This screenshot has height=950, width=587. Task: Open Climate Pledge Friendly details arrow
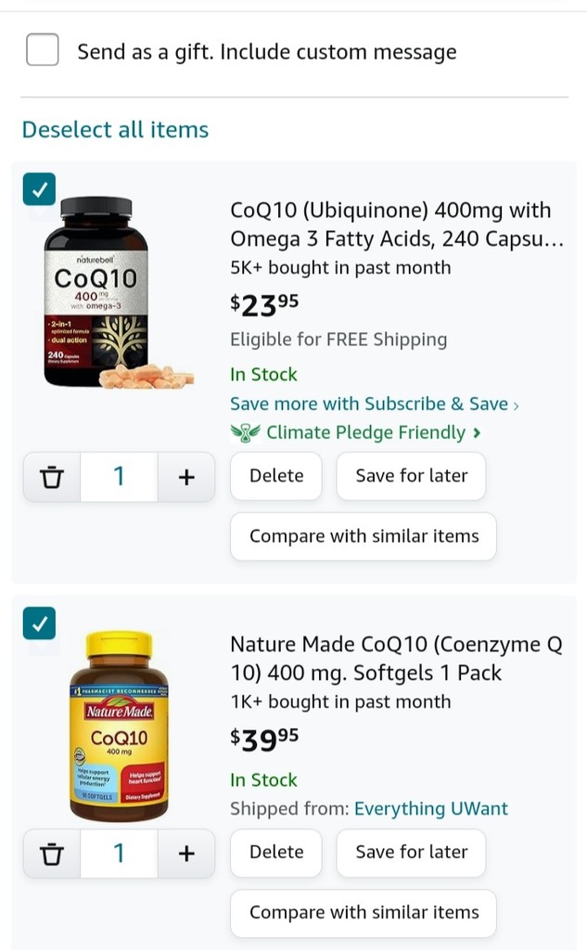click(x=477, y=432)
